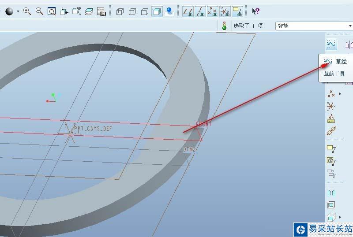This screenshot has width=353, height=237.
Task: Open the View Manager icon
Action: (x=101, y=11)
